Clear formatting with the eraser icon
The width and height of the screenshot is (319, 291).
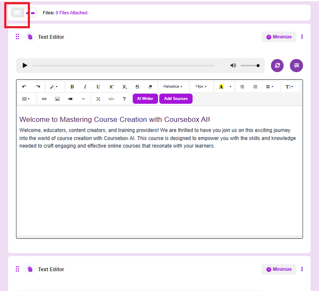click(150, 87)
